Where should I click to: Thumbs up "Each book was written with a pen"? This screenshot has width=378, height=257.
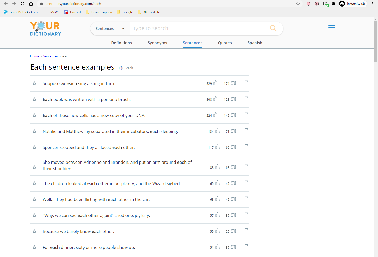216,99
